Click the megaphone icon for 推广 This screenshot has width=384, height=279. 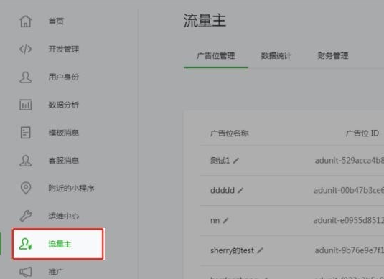pyautogui.click(x=25, y=272)
